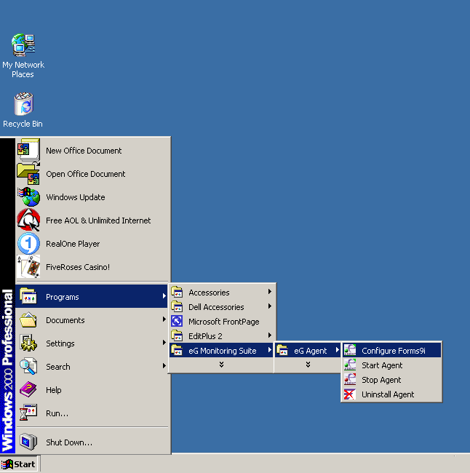The width and height of the screenshot is (470, 473).
Task: Click the Accessories label
Action: coord(209,293)
